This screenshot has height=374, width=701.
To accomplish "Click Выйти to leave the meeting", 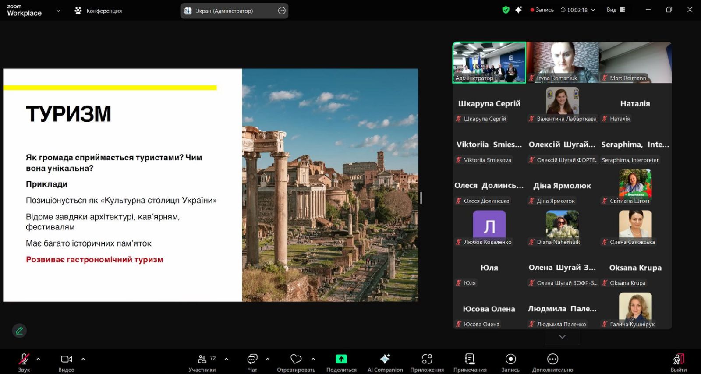I will point(678,360).
